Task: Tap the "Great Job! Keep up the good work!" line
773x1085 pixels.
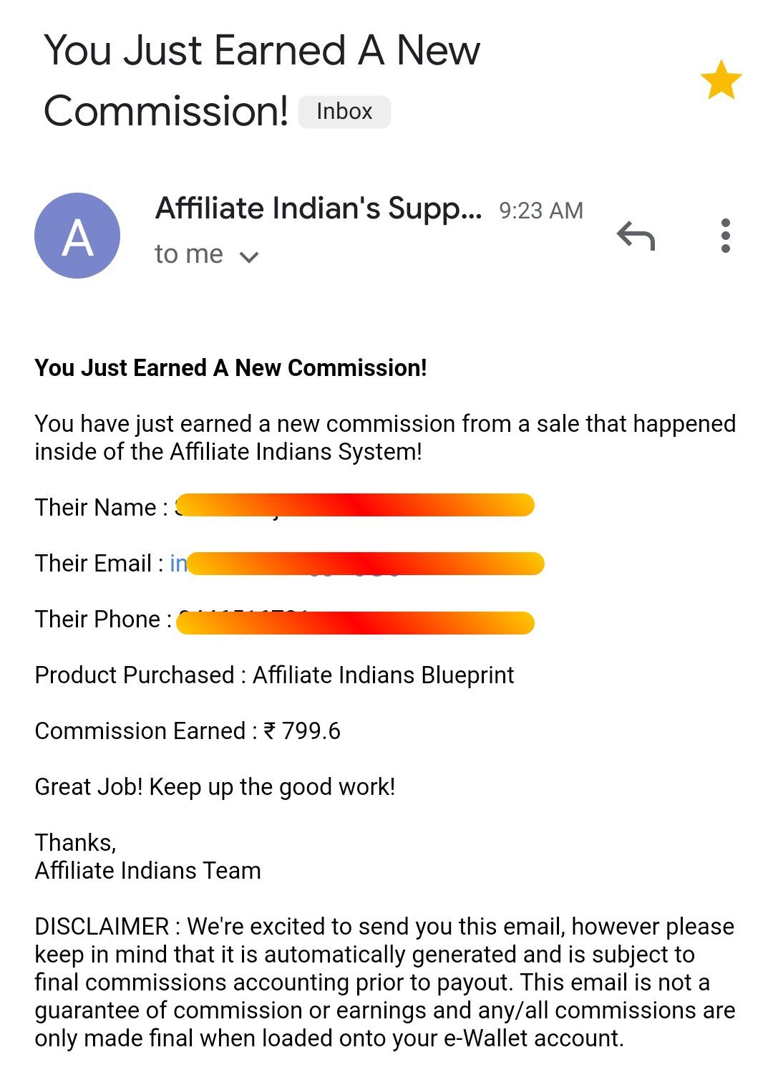Action: [215, 787]
